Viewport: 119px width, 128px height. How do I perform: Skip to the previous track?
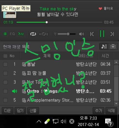[92, 34]
